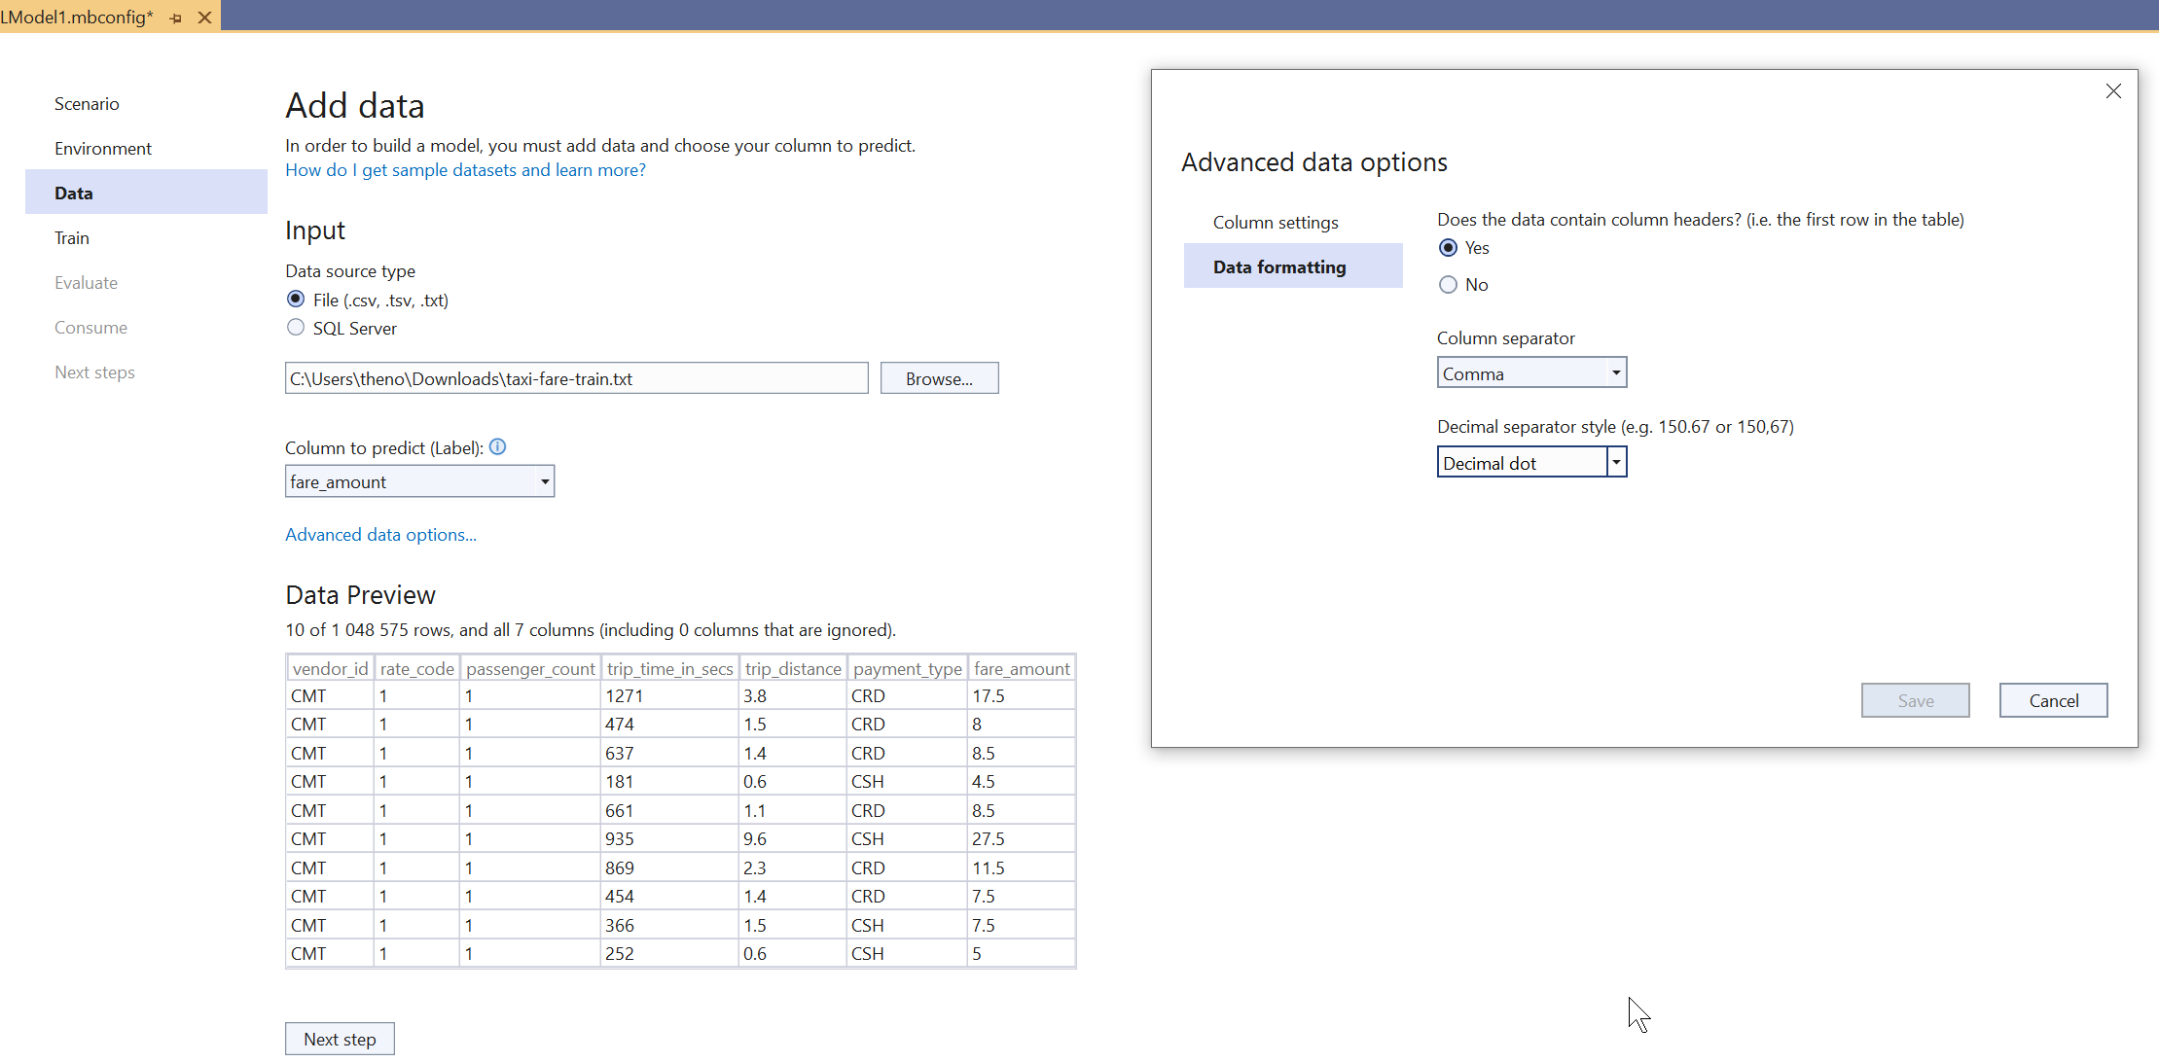
Task: Select Yes for column headers
Action: coord(1448,248)
